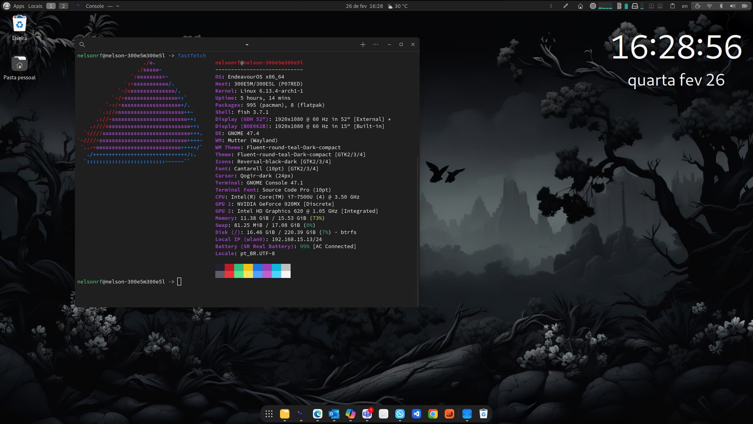Open the Console terminal from the dock
The height and width of the screenshot is (424, 753).
click(301, 414)
